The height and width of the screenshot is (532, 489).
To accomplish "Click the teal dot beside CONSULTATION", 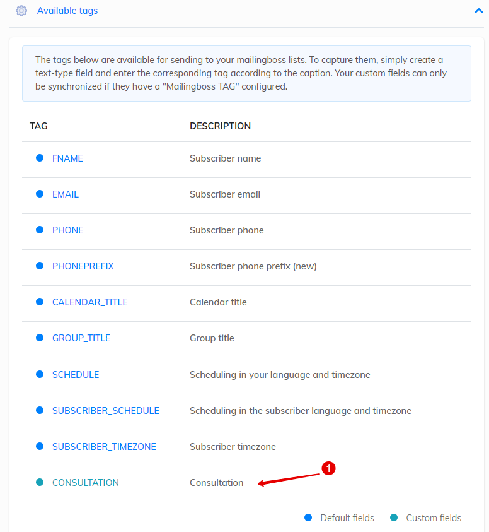I will (40, 482).
